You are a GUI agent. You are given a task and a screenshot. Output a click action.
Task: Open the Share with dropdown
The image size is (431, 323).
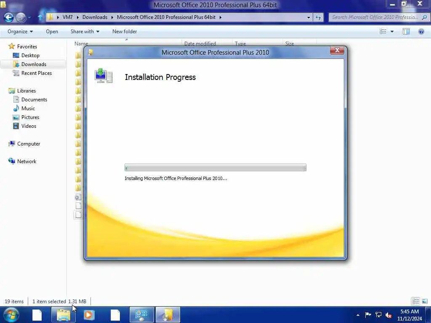pos(85,32)
